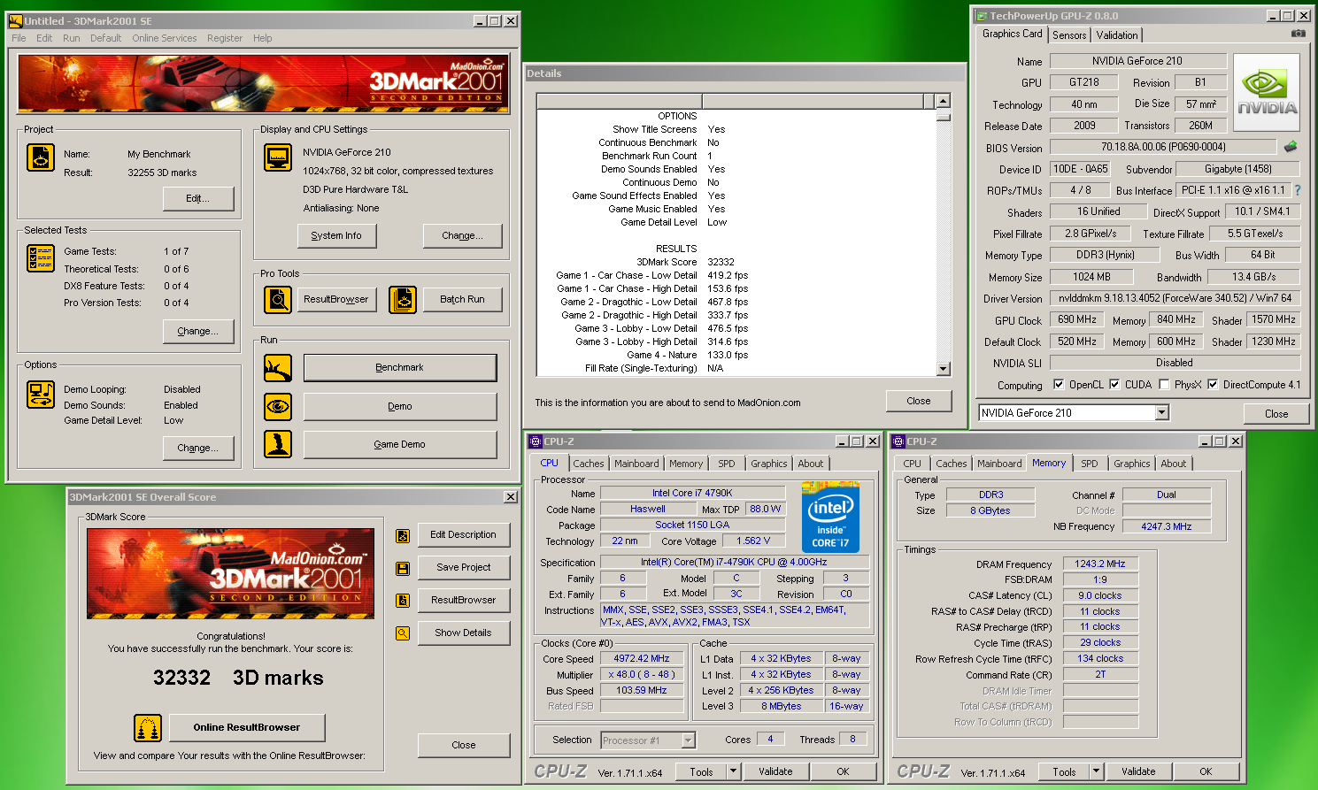Viewport: 1318px width, 790px height.
Task: Open Graphics tab in CPU-Z CPU window
Action: click(769, 464)
